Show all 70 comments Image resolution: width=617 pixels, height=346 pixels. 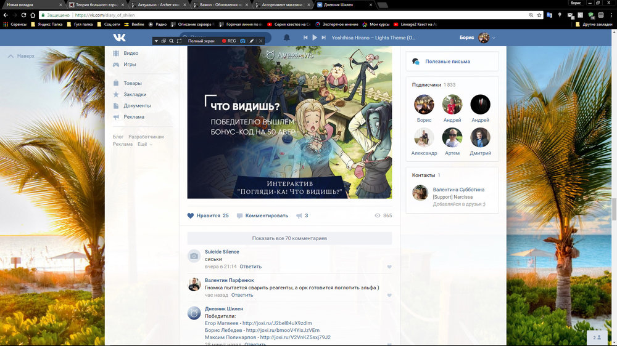289,238
